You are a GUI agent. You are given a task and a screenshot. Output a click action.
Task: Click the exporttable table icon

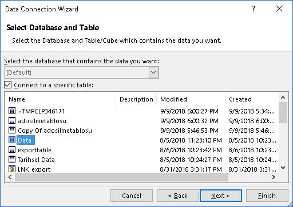click(x=12, y=149)
